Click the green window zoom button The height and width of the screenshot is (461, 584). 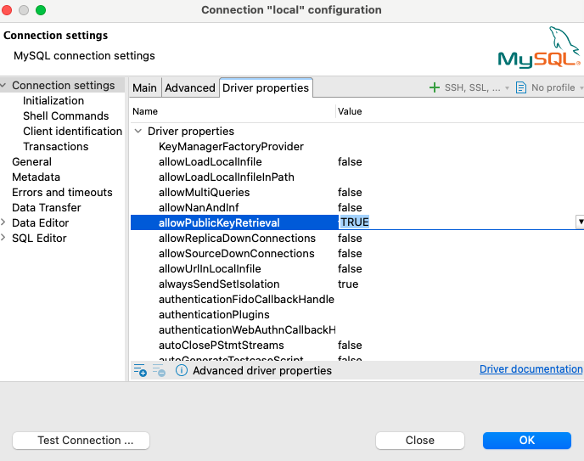41,10
